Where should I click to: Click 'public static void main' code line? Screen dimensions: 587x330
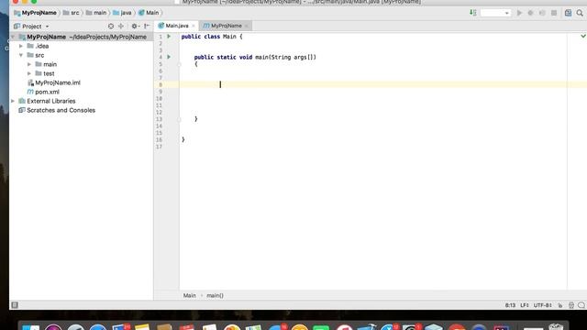(255, 57)
